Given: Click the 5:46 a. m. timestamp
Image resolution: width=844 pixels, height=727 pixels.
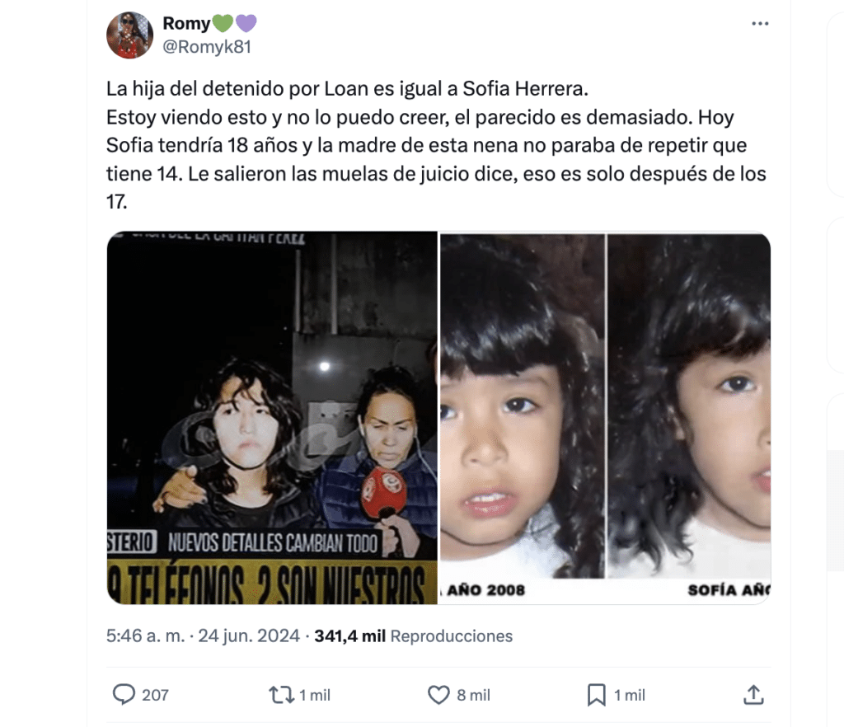Looking at the screenshot, I should tap(145, 636).
